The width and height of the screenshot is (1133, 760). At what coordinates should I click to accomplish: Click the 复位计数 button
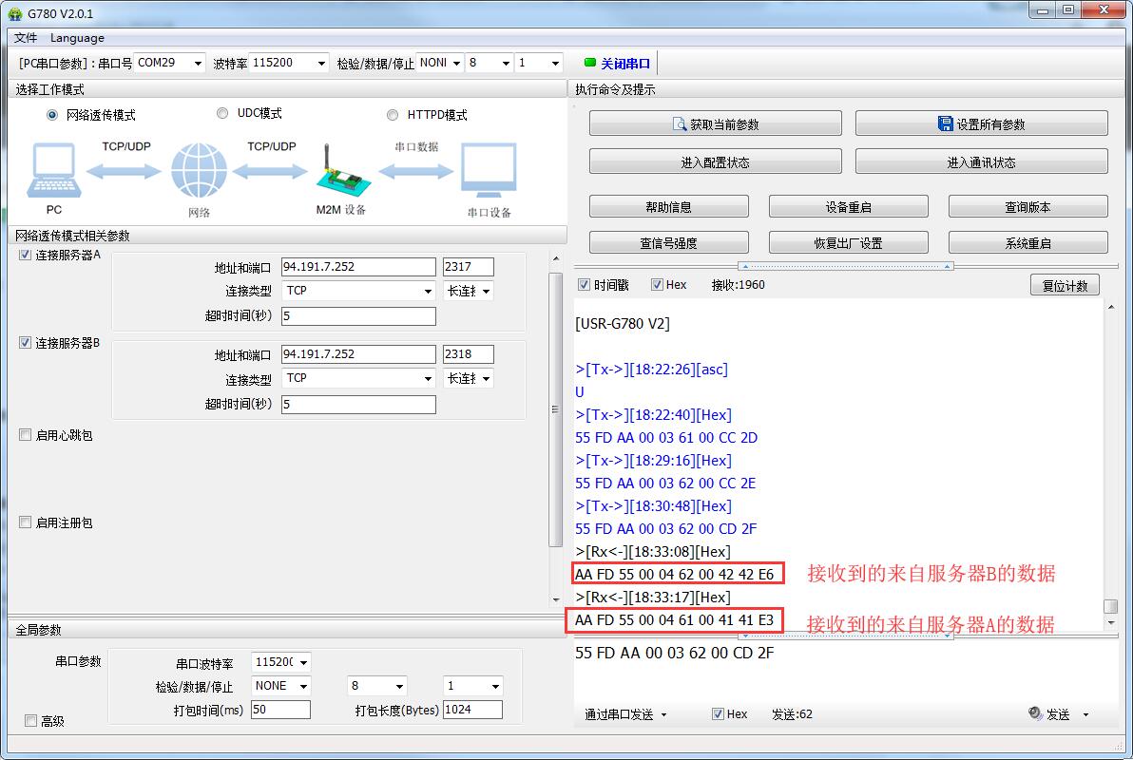click(1065, 286)
